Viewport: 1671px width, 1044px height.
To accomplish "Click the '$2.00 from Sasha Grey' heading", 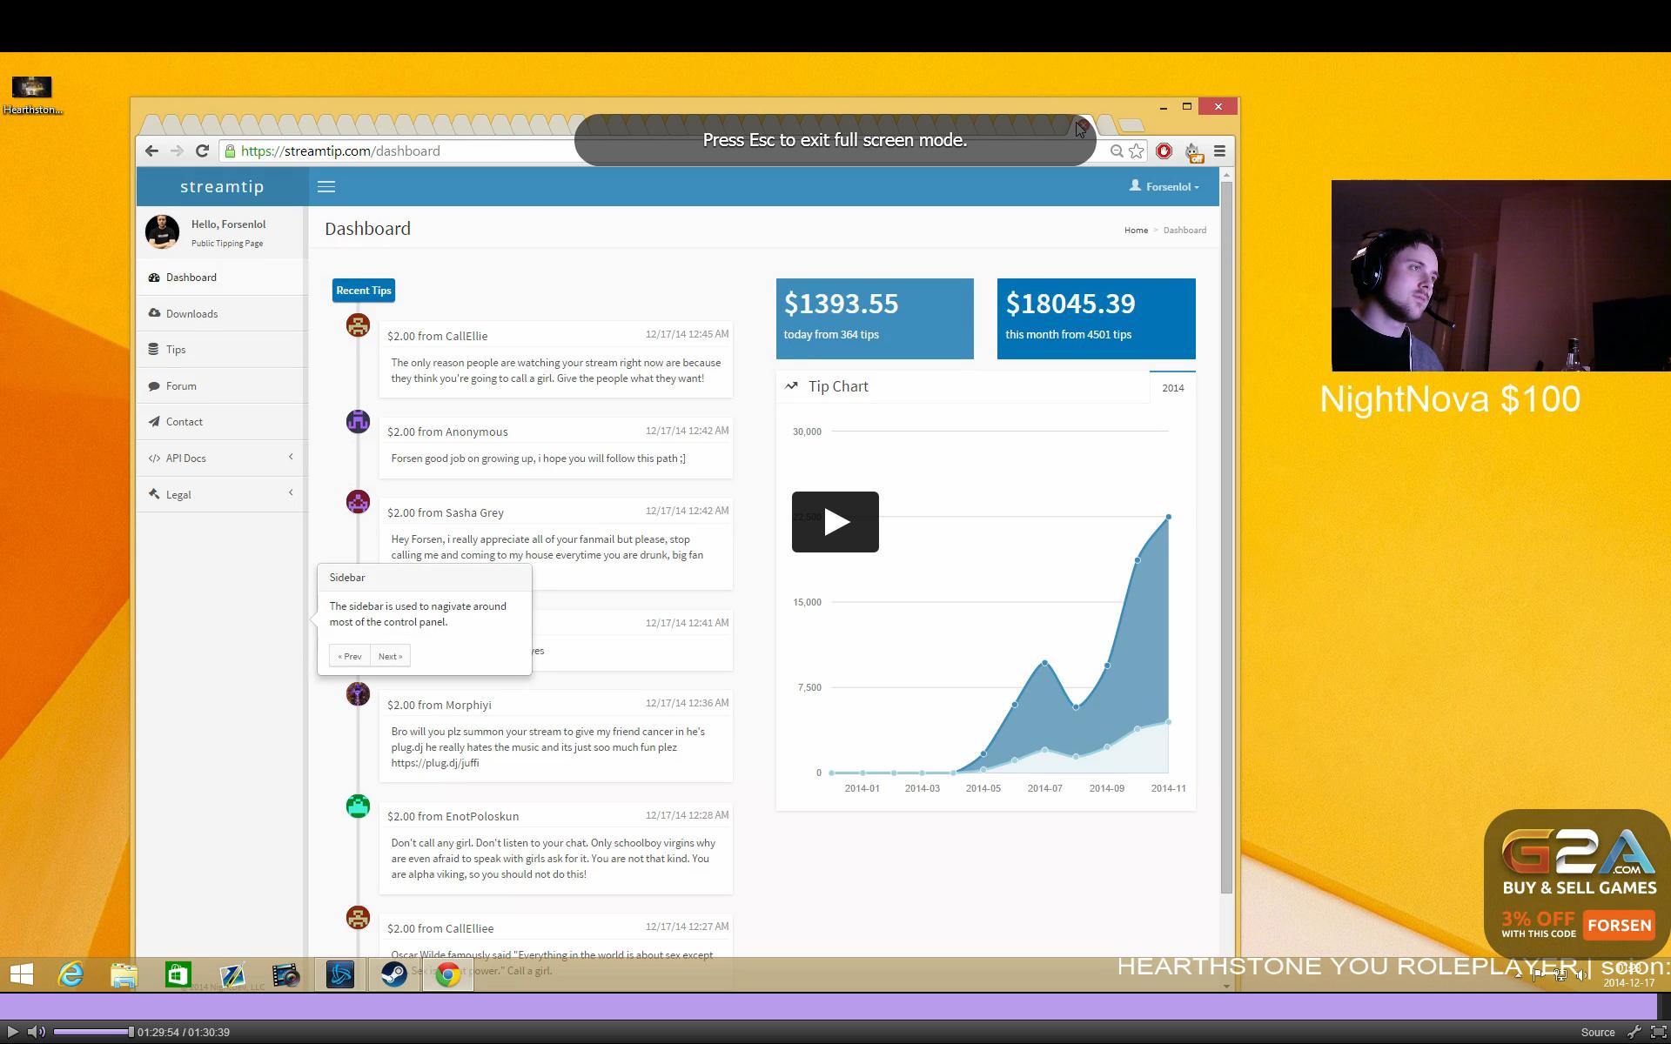I will point(445,512).
